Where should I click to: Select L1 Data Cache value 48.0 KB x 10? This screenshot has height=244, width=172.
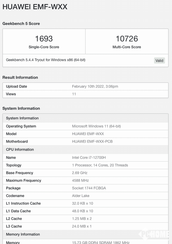83,211
